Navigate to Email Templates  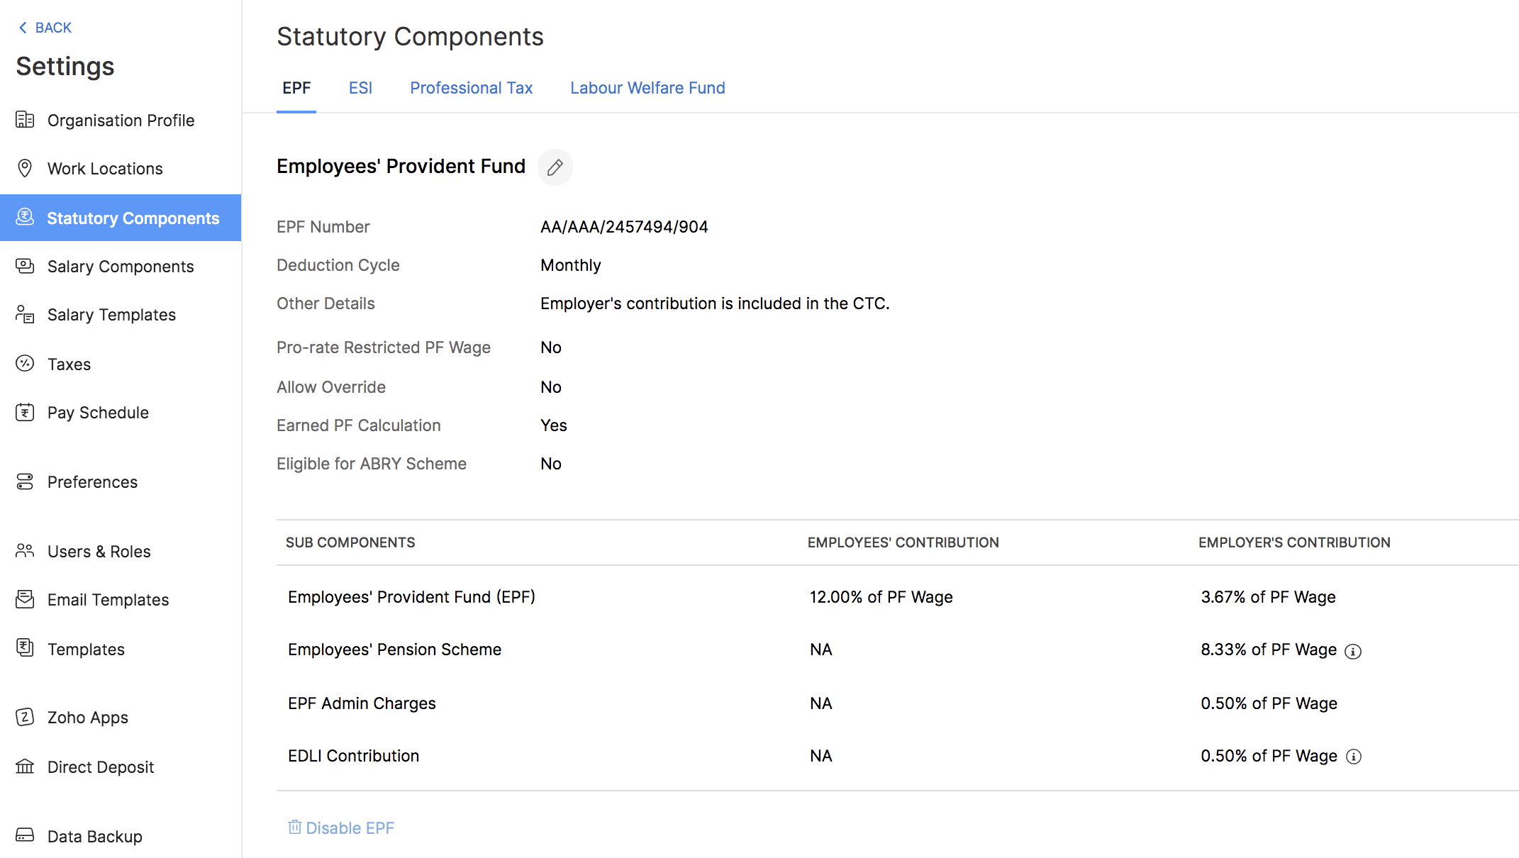click(x=108, y=600)
